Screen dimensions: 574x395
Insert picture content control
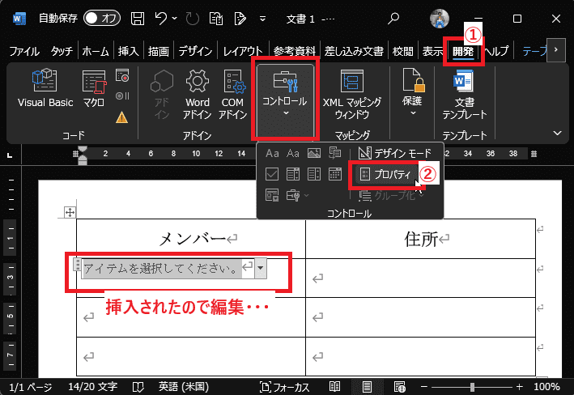pos(313,153)
